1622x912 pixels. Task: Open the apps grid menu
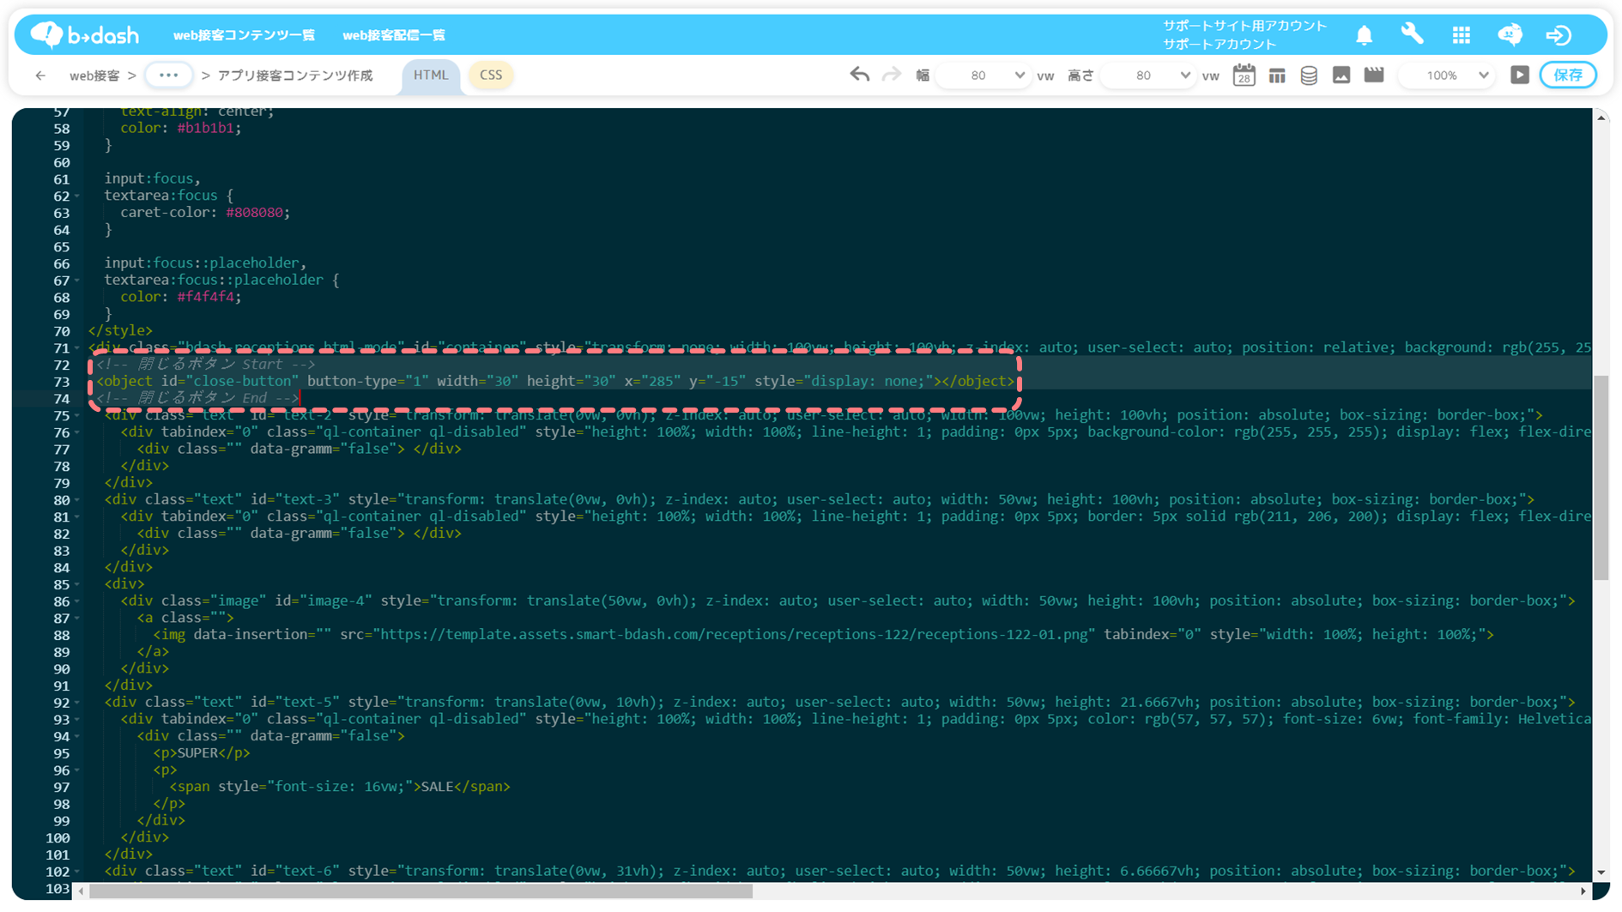point(1461,34)
